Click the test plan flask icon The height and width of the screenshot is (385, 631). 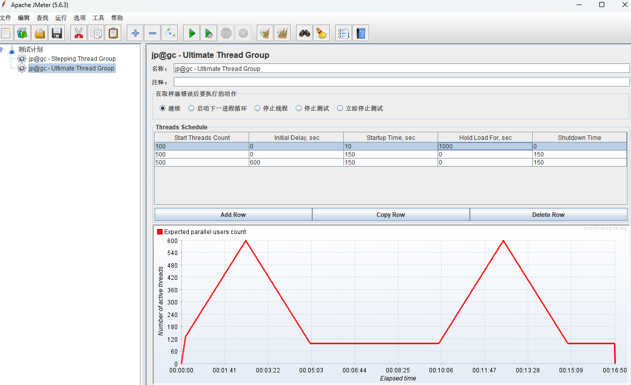[x=12, y=49]
